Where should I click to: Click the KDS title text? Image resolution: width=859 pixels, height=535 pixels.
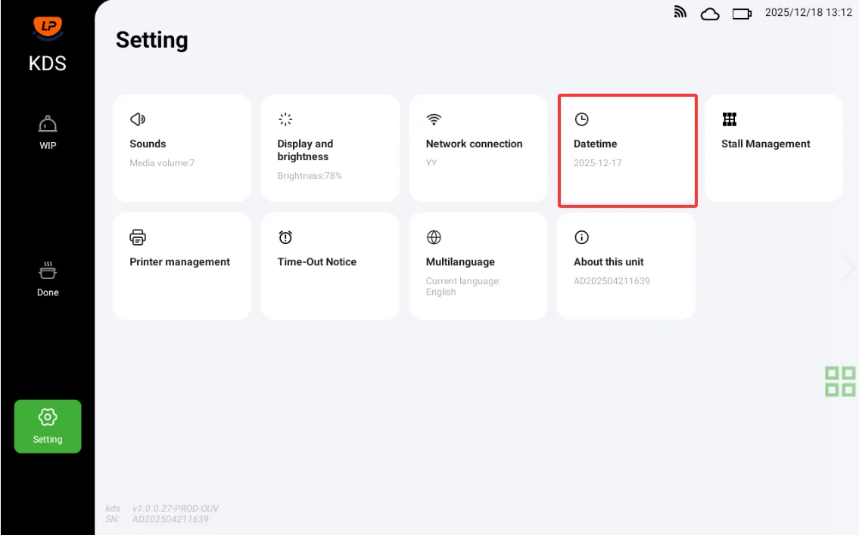pos(48,63)
